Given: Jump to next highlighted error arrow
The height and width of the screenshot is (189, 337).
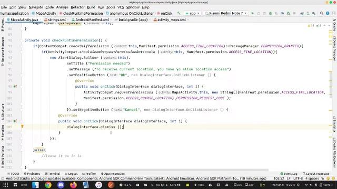Looking at the screenshot, I should click(x=329, y=26).
